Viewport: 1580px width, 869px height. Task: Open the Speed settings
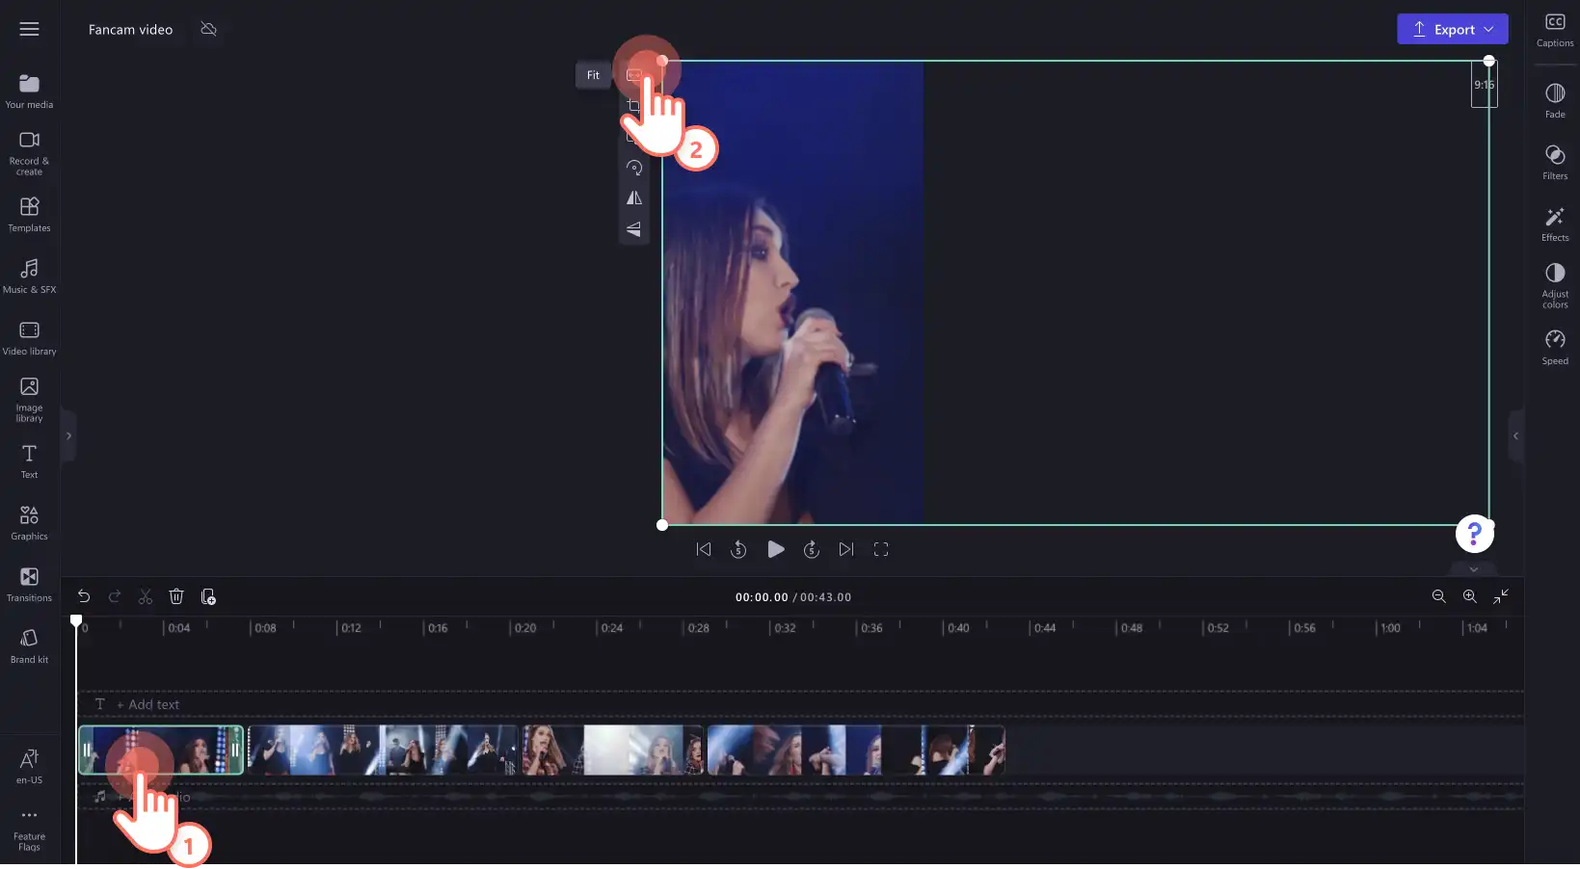1555,347
